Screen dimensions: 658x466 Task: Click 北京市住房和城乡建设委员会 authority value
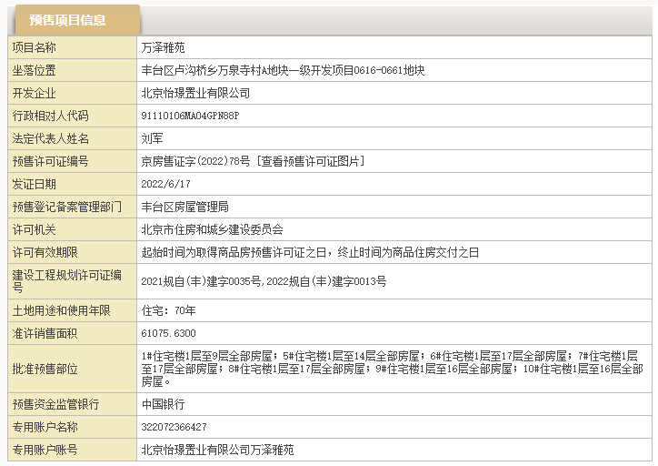[212, 229]
